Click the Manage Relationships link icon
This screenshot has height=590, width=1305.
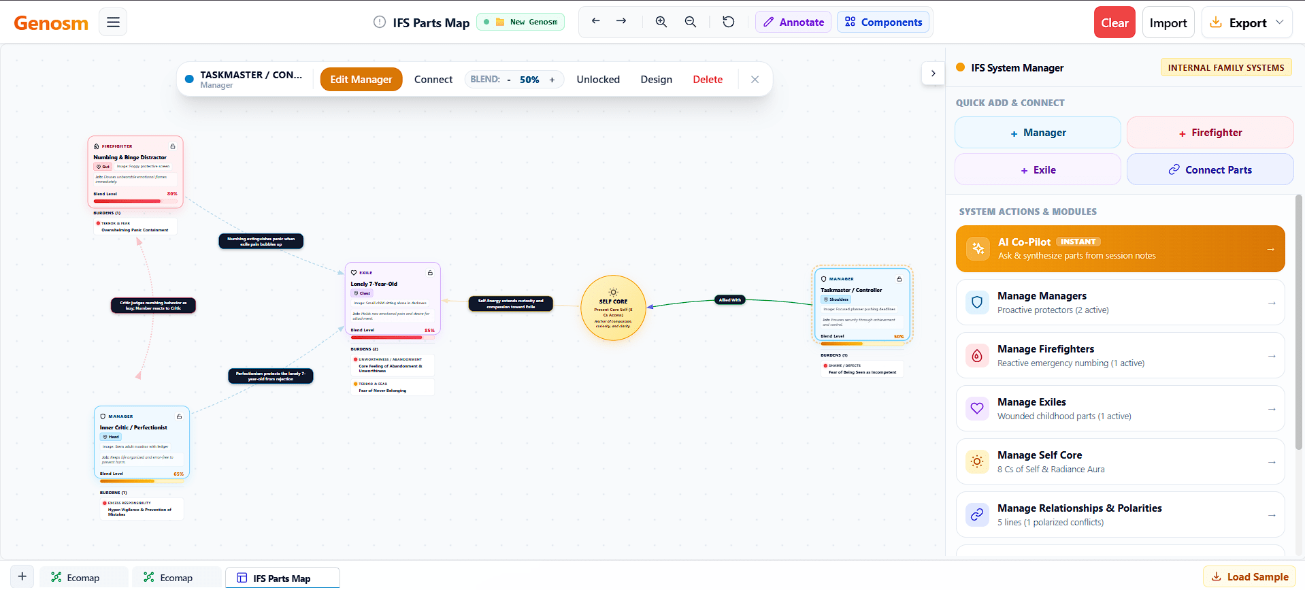(x=977, y=514)
